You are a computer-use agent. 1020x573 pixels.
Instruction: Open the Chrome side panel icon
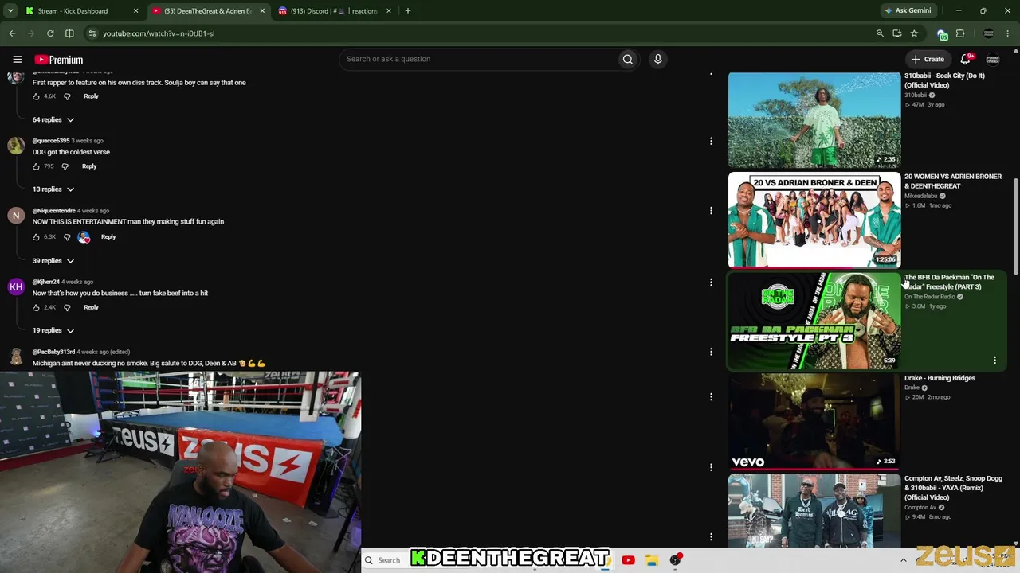[x=69, y=33]
